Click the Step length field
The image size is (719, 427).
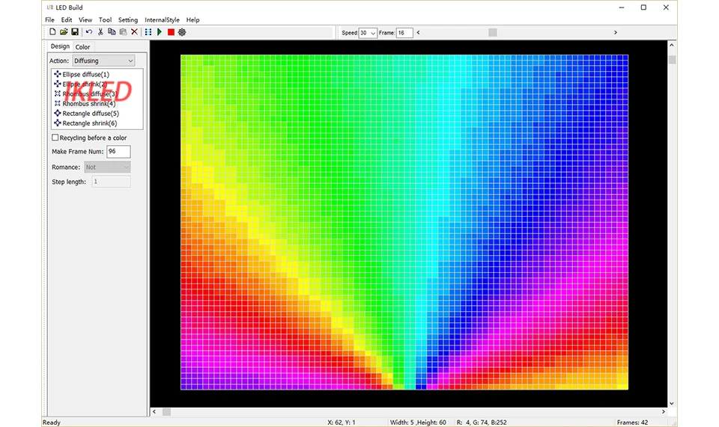point(112,182)
